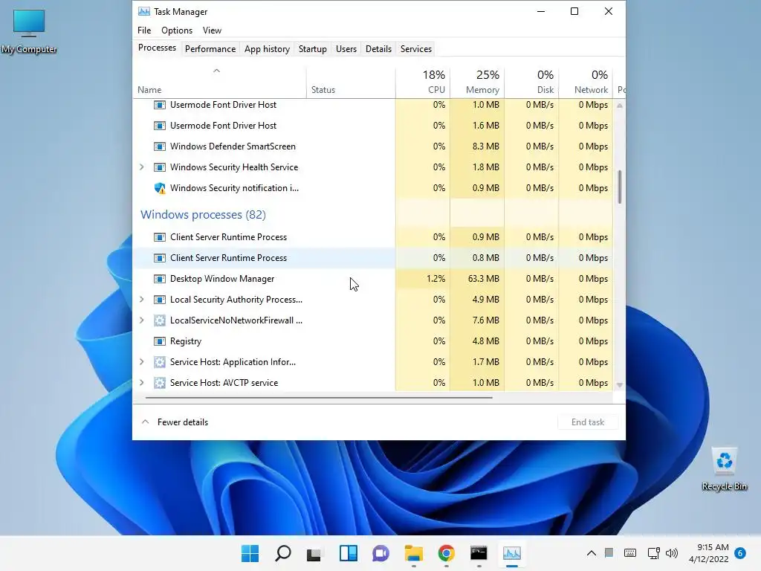Click LocalServiceNoNetworkFirewall 7.6 MB memory cell
The image size is (761, 571).
click(477, 320)
